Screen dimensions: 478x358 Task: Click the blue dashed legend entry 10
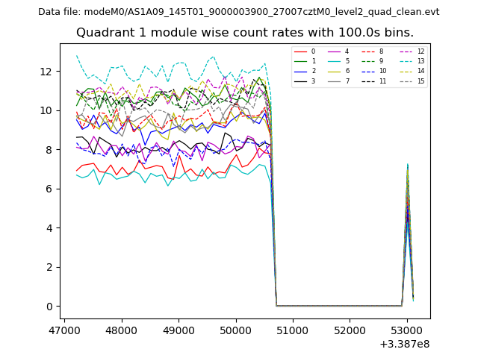tap(375, 71)
